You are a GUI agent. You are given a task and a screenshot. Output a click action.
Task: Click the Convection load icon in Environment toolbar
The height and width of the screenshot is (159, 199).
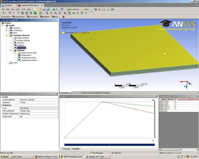pyautogui.click(x=28, y=17)
